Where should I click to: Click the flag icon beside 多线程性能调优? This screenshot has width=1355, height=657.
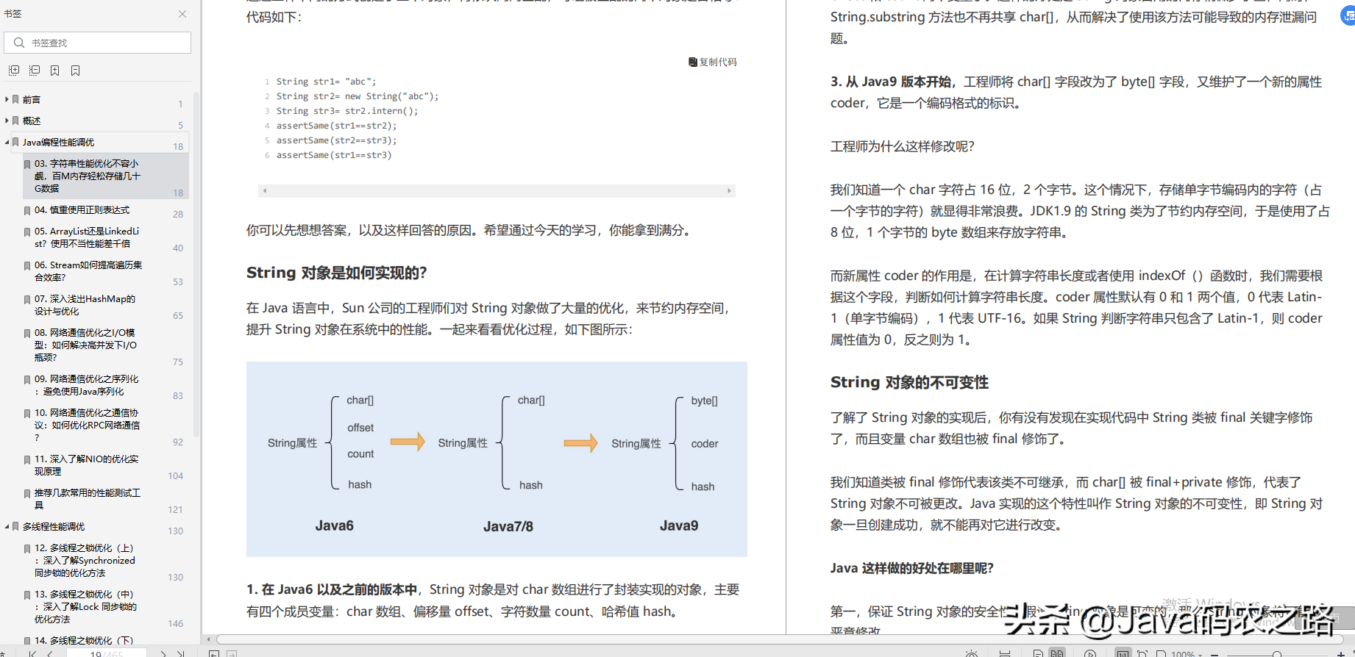(x=15, y=526)
